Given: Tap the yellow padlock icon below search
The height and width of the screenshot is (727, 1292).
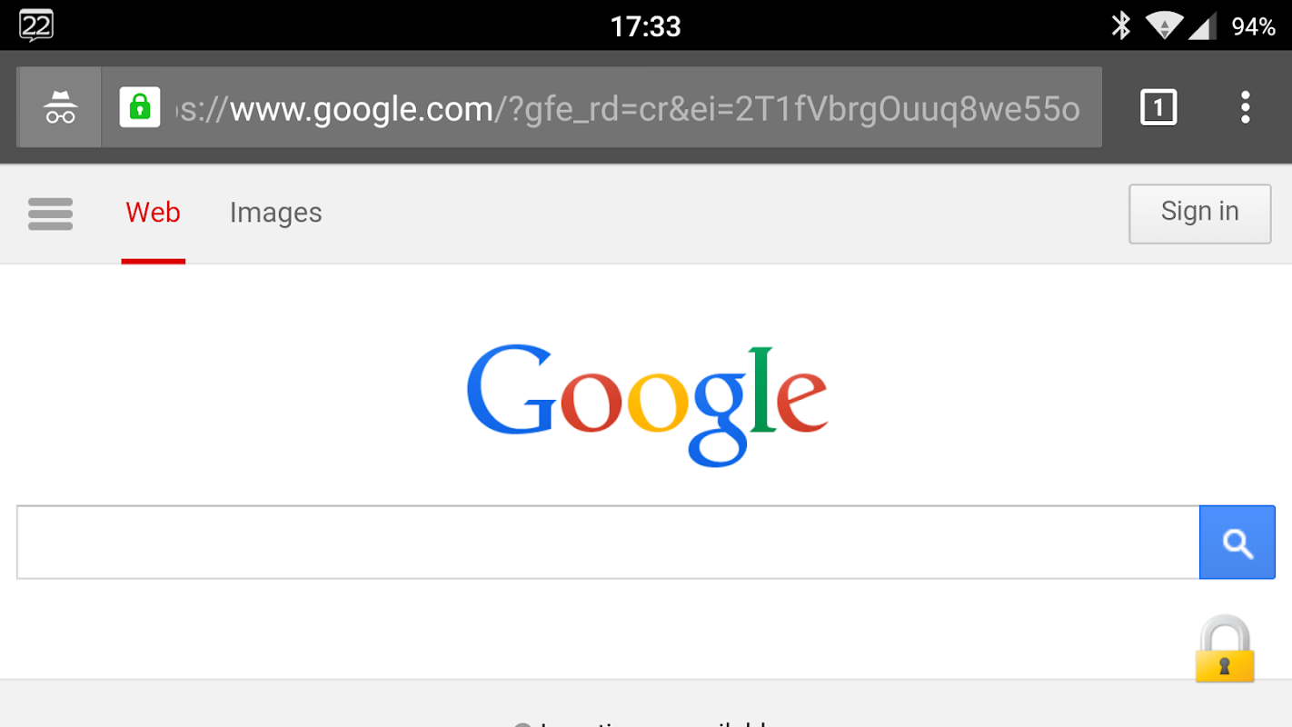Looking at the screenshot, I should click(1225, 649).
